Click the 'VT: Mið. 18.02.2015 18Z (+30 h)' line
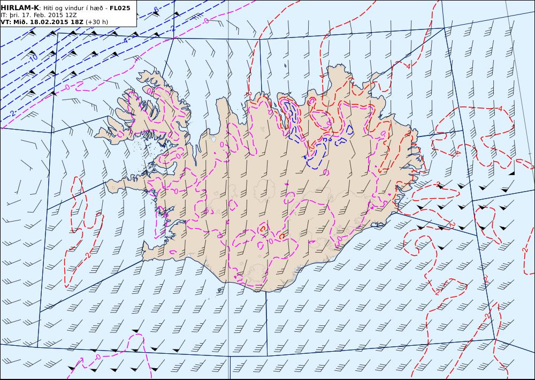Image resolution: width=535 pixels, height=380 pixels. tap(54, 22)
